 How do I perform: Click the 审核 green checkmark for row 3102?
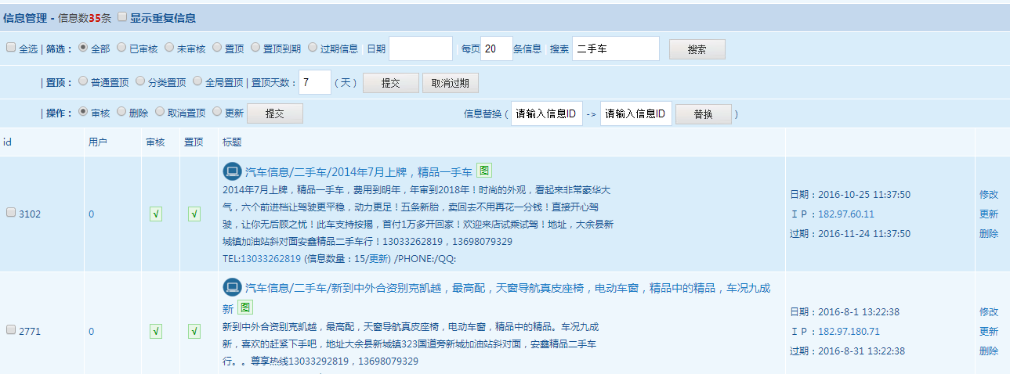coord(156,214)
